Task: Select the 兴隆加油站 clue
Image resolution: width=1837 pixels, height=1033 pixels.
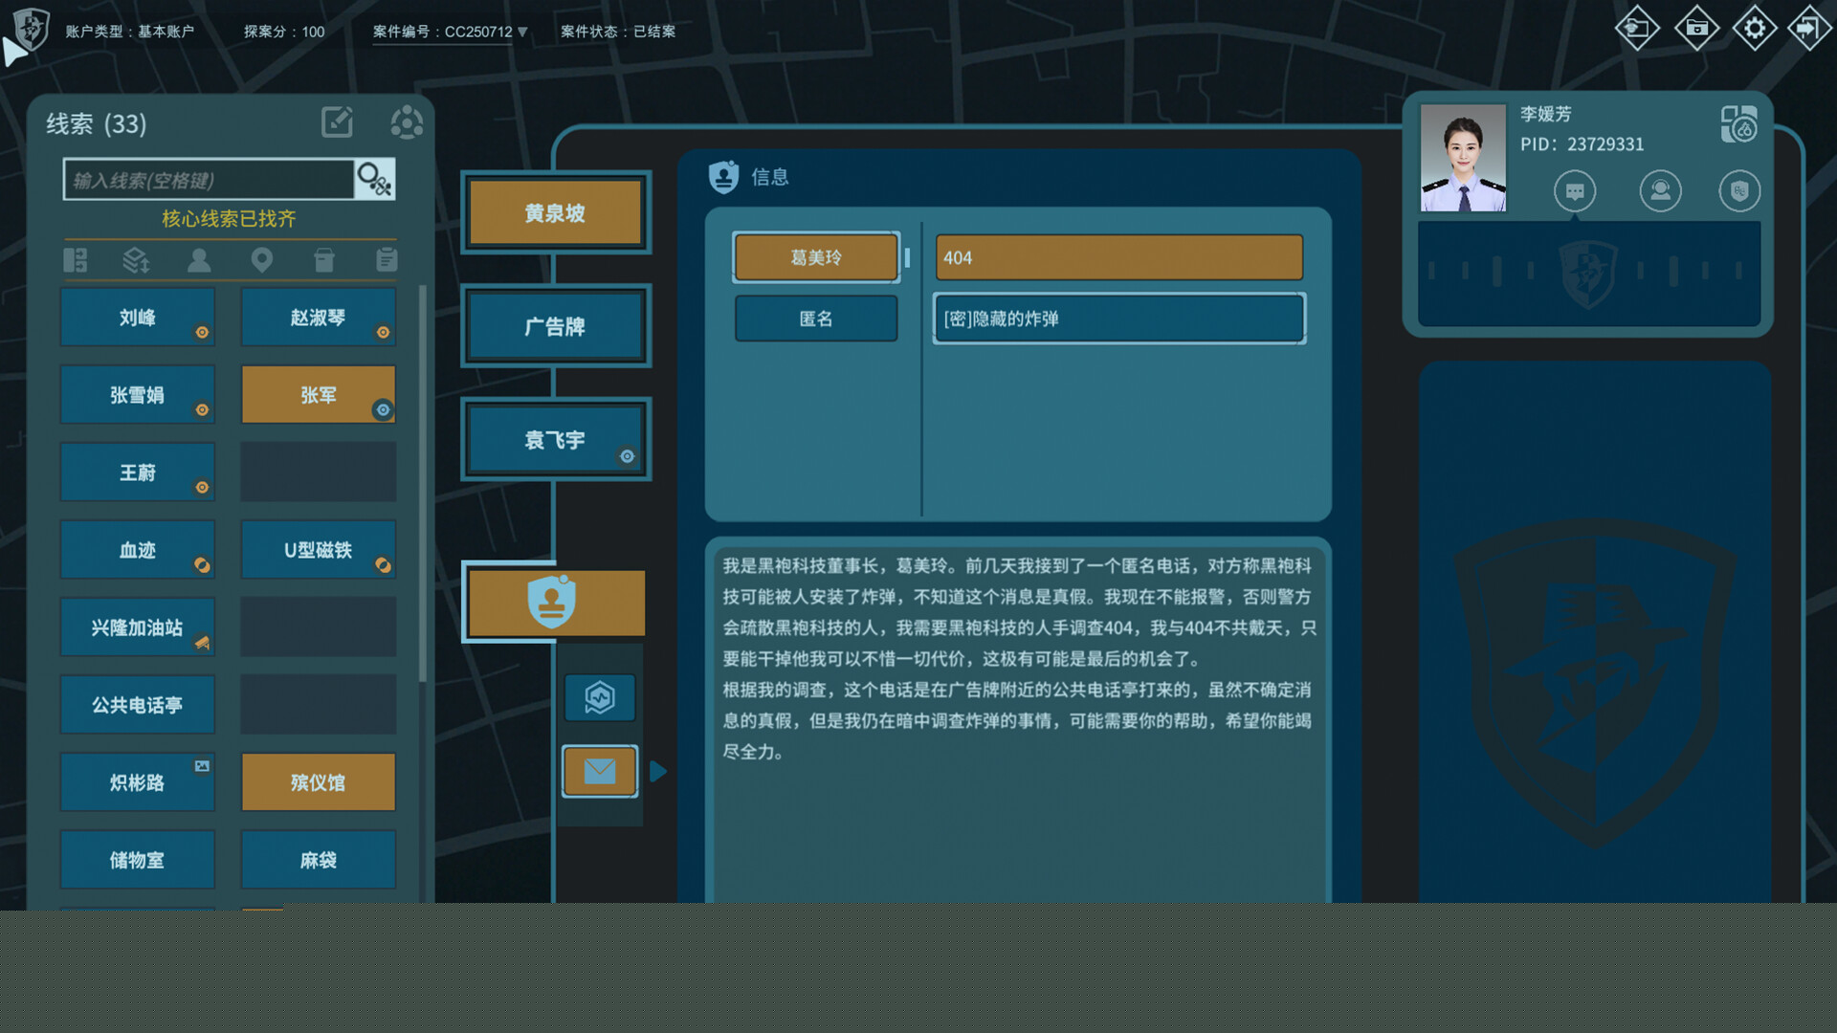Action: pos(138,627)
